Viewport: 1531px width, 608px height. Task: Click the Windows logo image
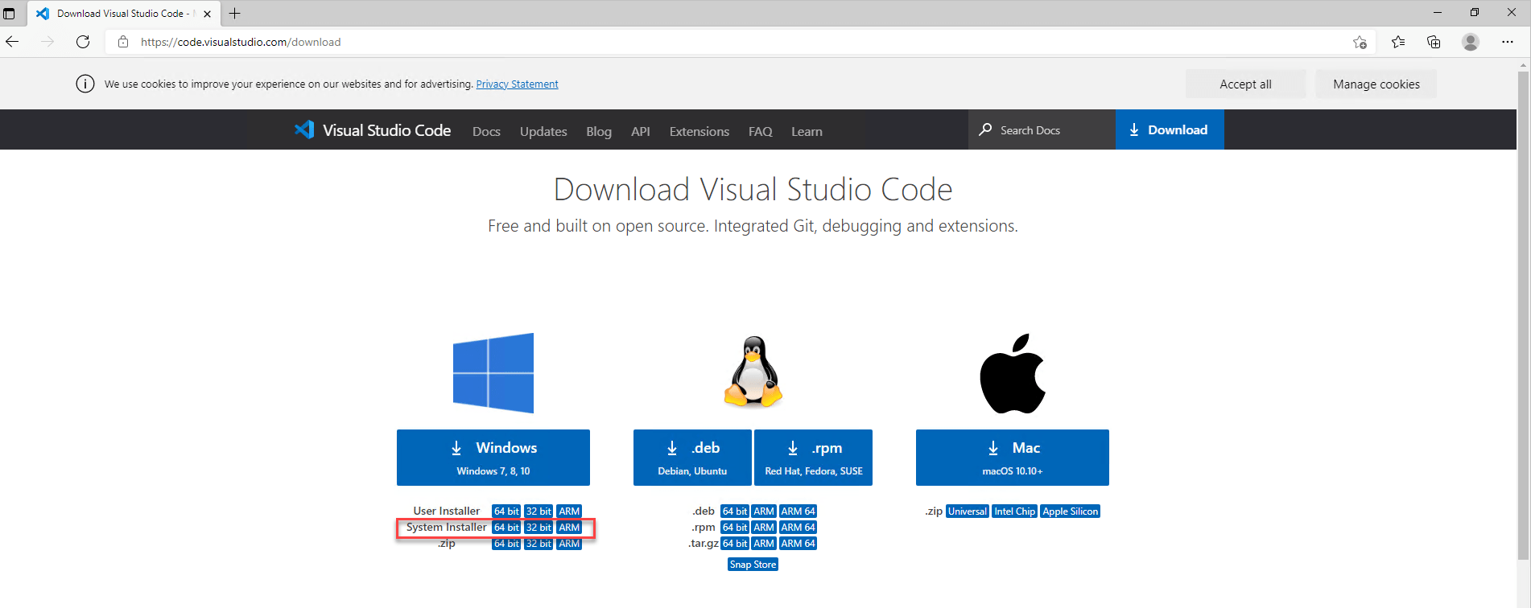click(493, 373)
